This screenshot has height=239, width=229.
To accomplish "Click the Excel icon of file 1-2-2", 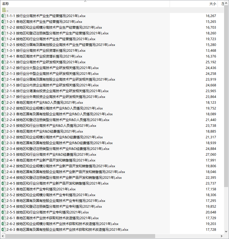I will pyautogui.click(x=4, y=28).
